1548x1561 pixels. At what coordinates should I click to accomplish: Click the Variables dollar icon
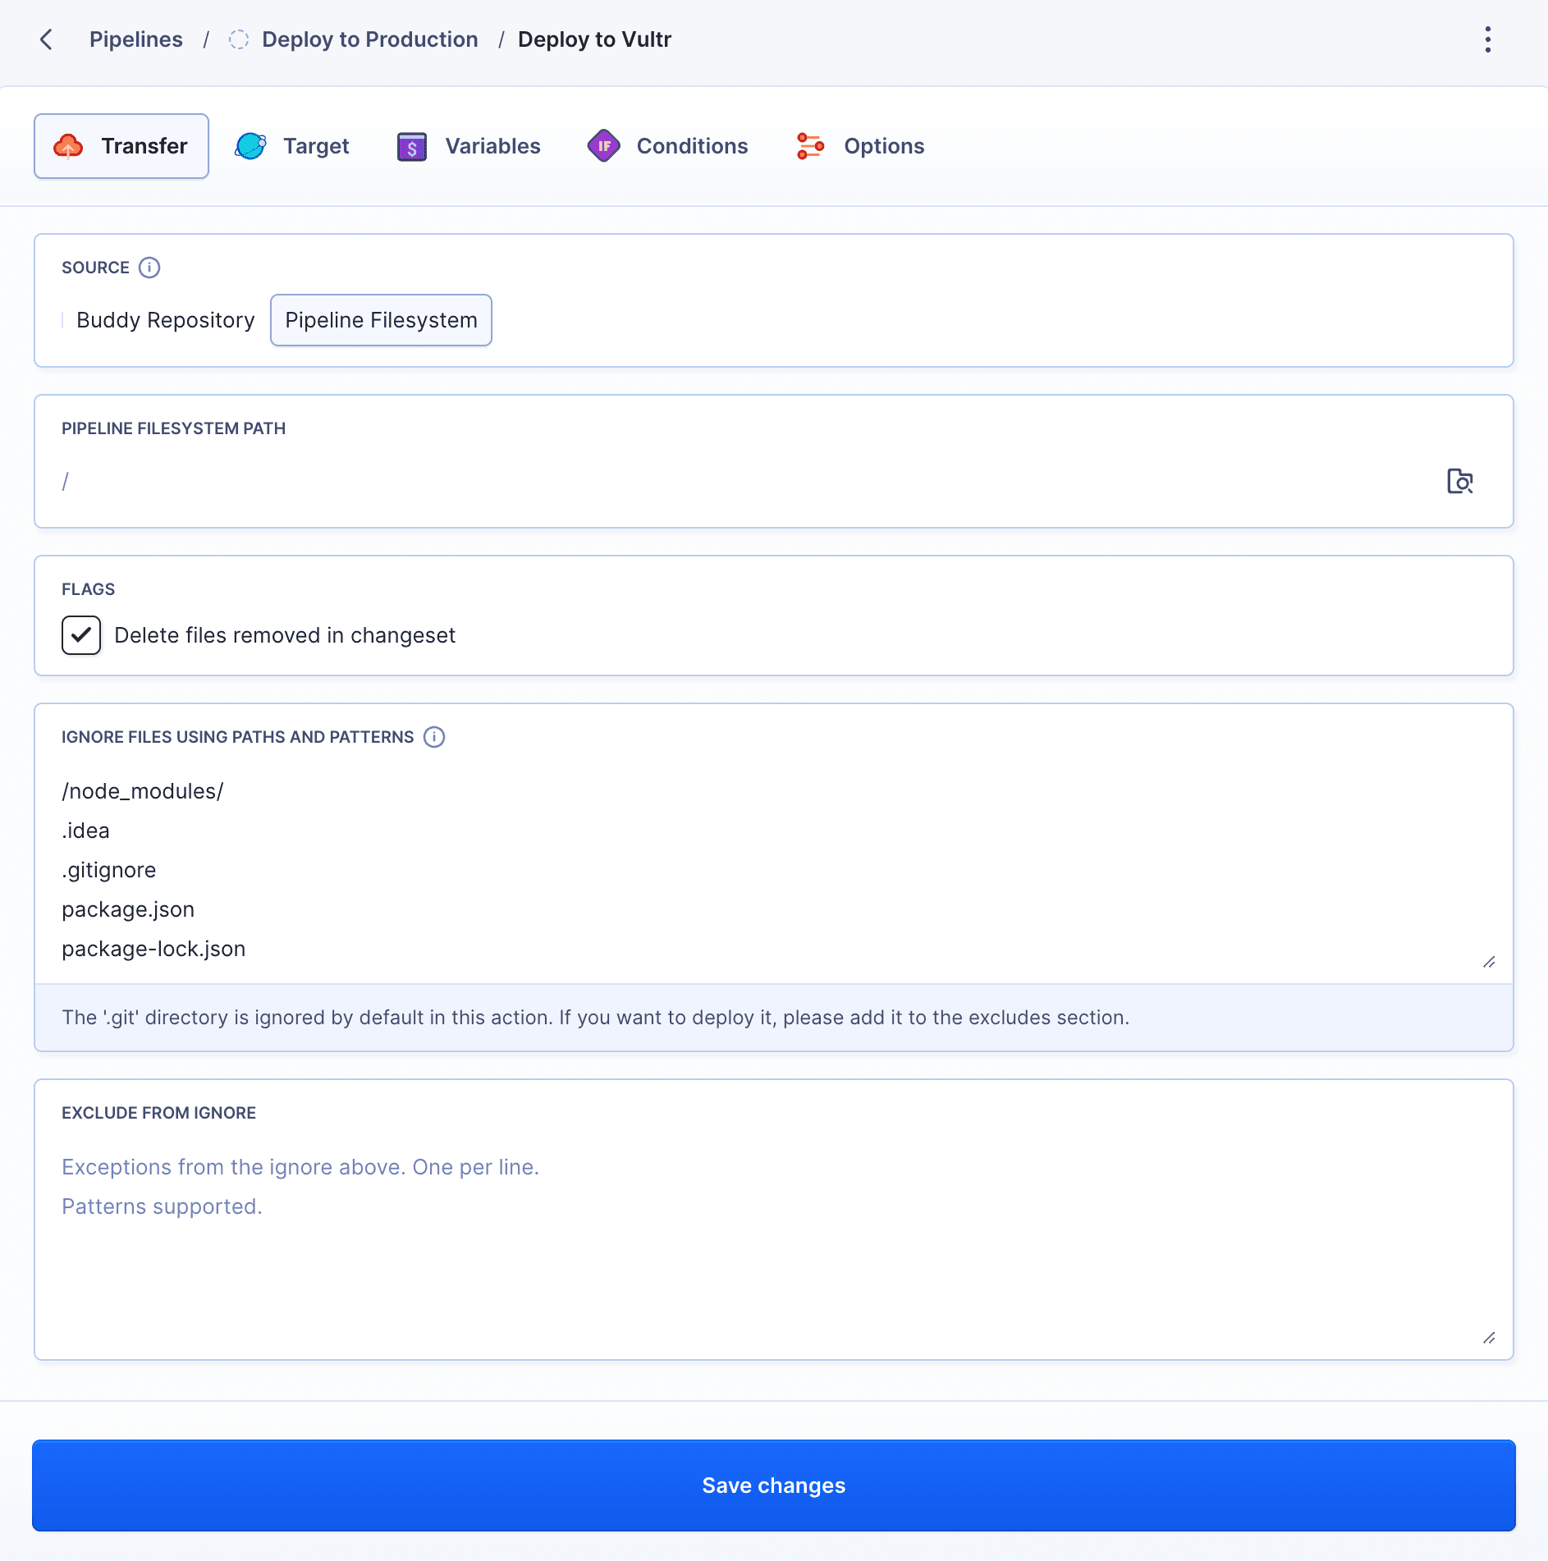click(411, 145)
